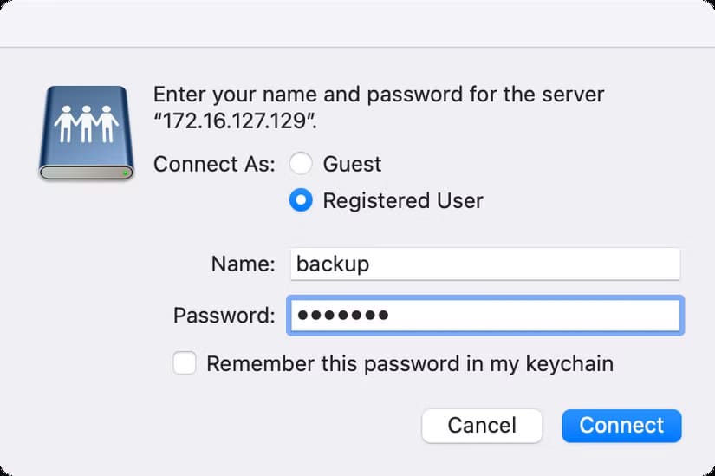This screenshot has width=715, height=476.
Task: Select the Guest radio button
Action: coord(301,164)
